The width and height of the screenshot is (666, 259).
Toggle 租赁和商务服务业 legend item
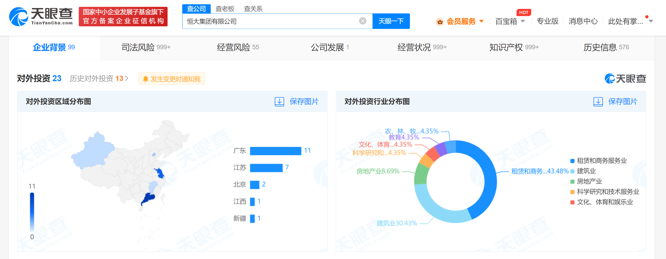598,161
